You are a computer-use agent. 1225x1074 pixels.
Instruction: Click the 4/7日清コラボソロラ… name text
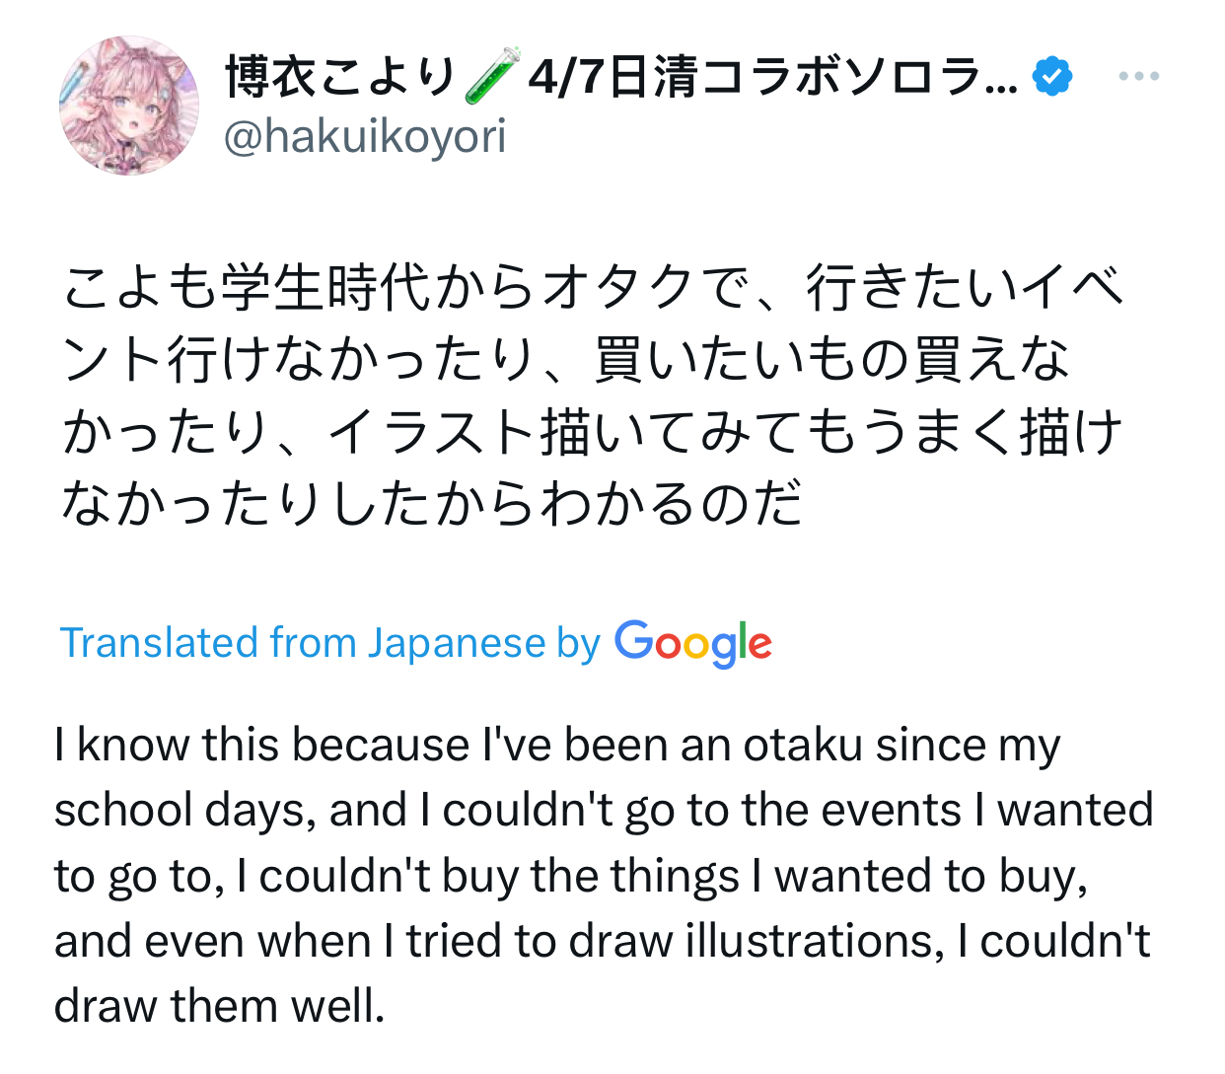(x=773, y=77)
